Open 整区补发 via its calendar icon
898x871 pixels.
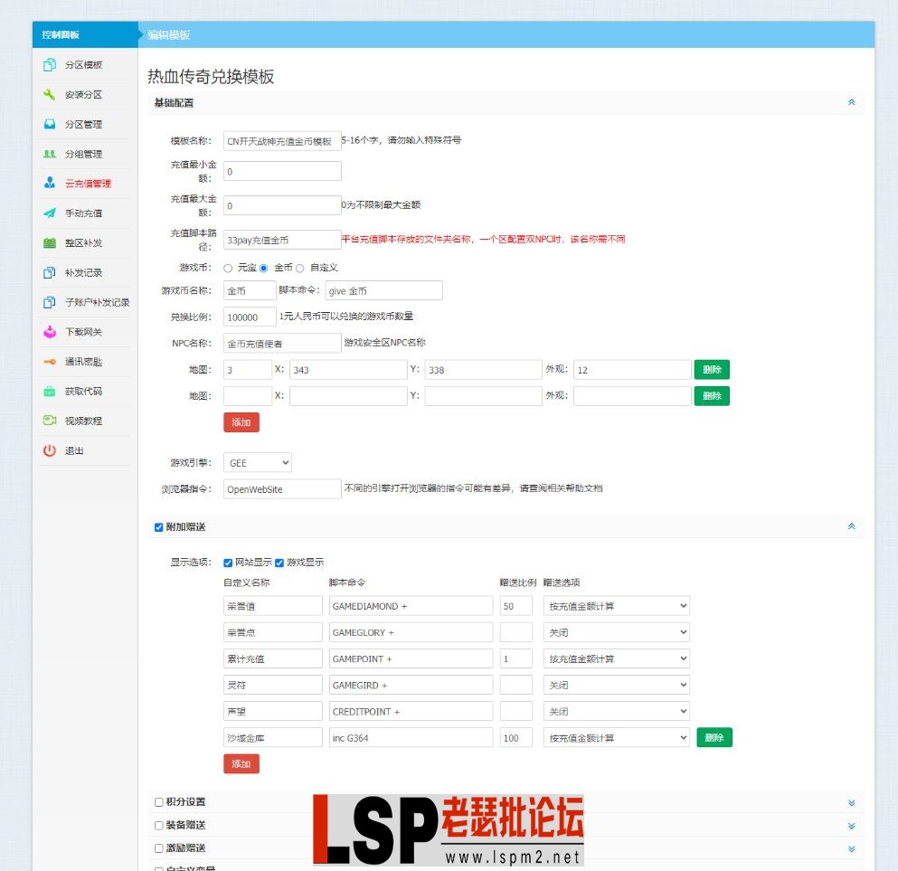tap(50, 243)
